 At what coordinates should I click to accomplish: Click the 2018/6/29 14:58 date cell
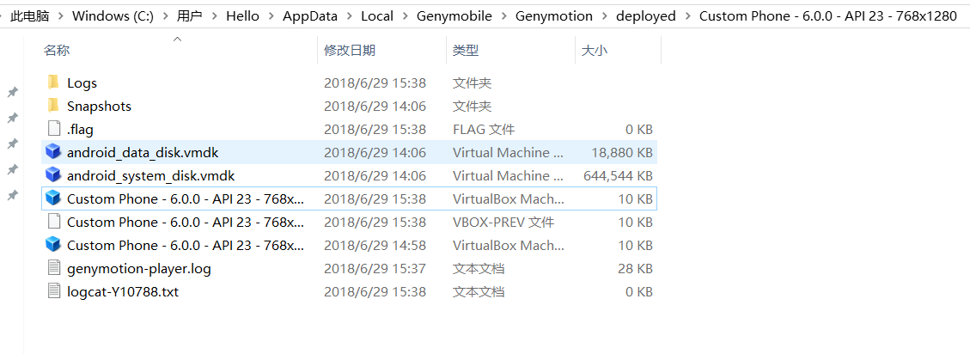pyautogui.click(x=375, y=246)
